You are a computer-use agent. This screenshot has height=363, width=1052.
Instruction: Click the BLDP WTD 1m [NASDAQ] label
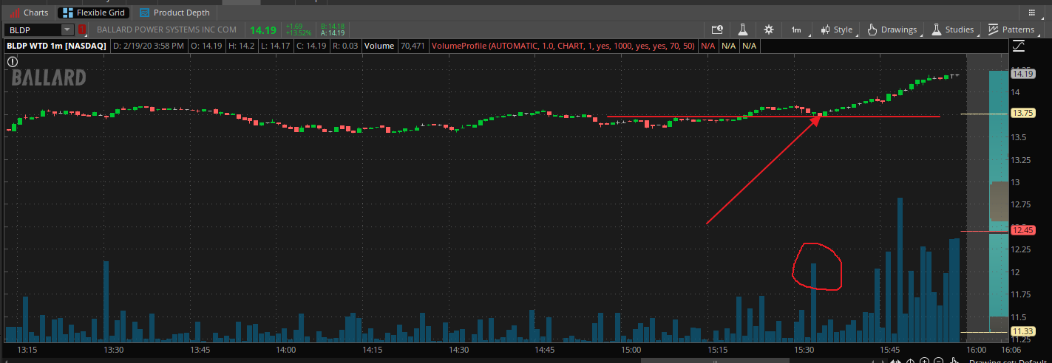click(x=57, y=46)
